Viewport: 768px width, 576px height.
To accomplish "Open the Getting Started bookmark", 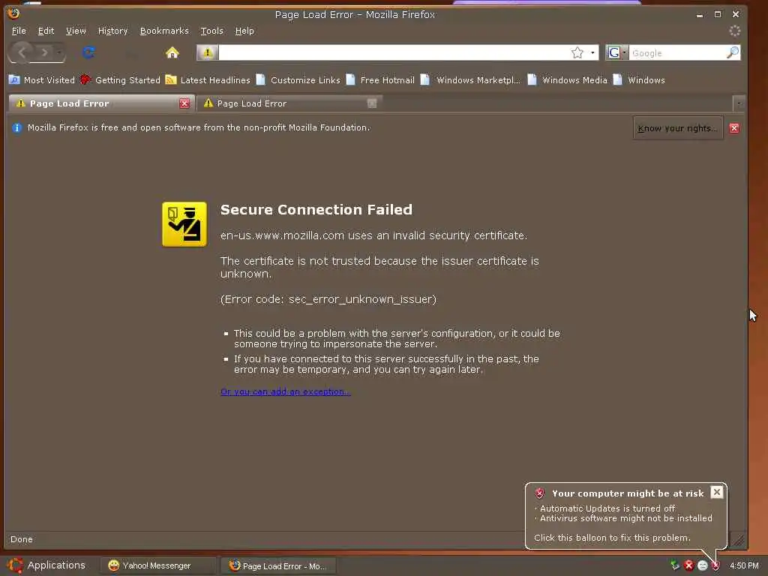I will (x=120, y=79).
